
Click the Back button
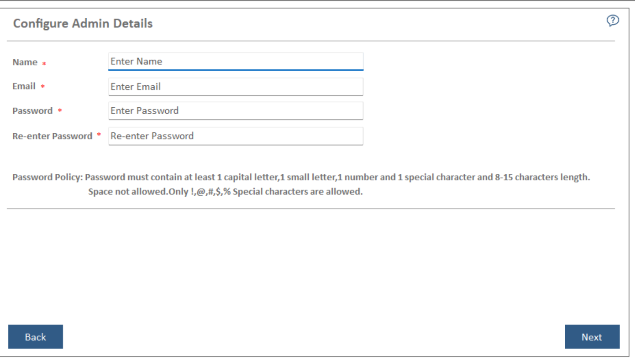pyautogui.click(x=36, y=336)
